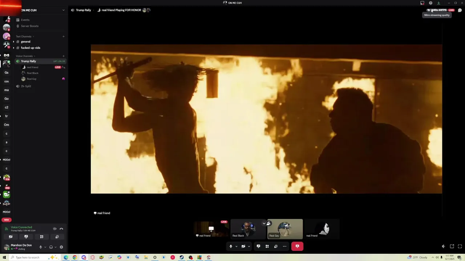The width and height of the screenshot is (465, 261).
Task: Open the Go server in the server list
Action: coord(7,99)
